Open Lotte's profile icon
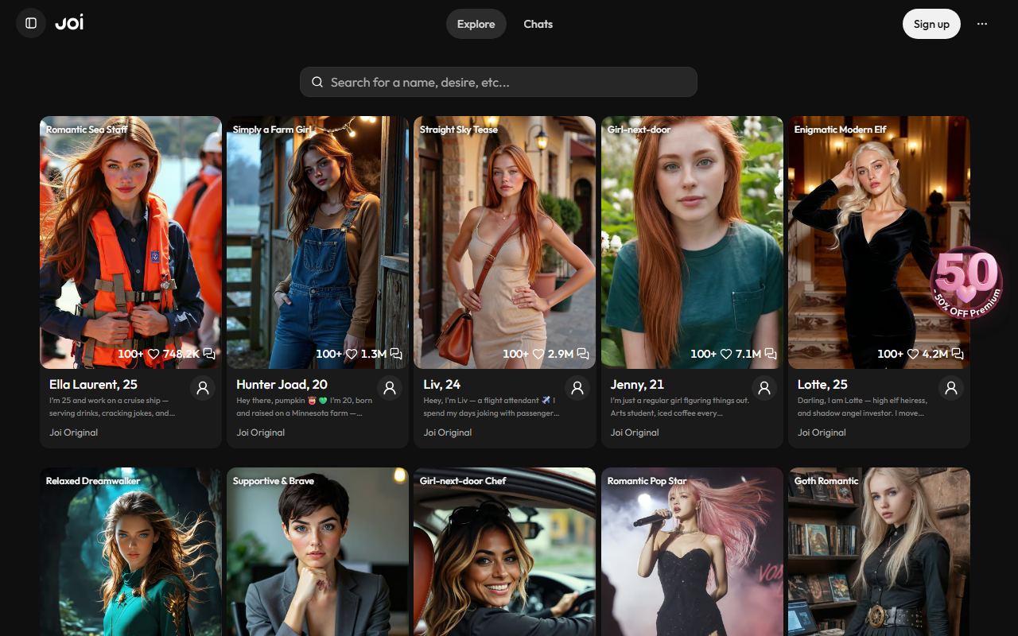This screenshot has width=1018, height=636. (x=951, y=388)
